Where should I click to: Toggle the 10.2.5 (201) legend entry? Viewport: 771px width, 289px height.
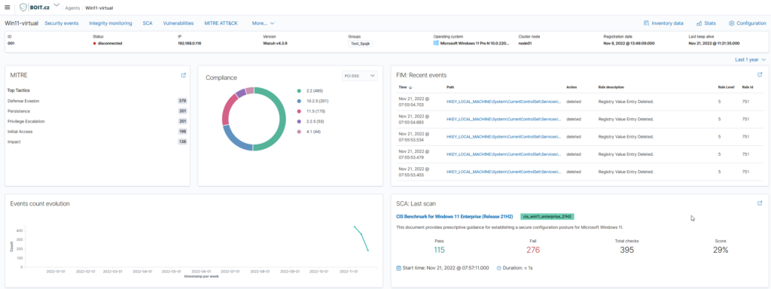click(x=315, y=102)
